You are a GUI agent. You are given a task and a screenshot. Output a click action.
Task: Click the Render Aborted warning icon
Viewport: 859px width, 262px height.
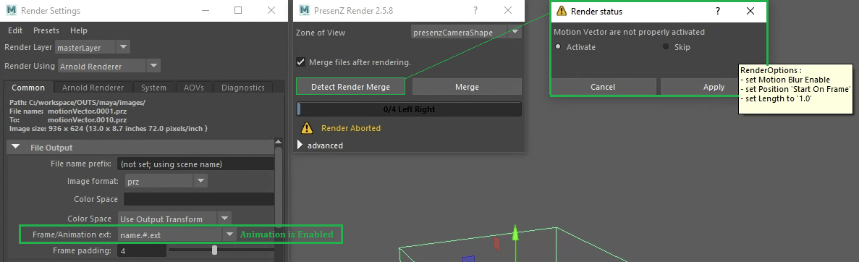[x=308, y=128]
